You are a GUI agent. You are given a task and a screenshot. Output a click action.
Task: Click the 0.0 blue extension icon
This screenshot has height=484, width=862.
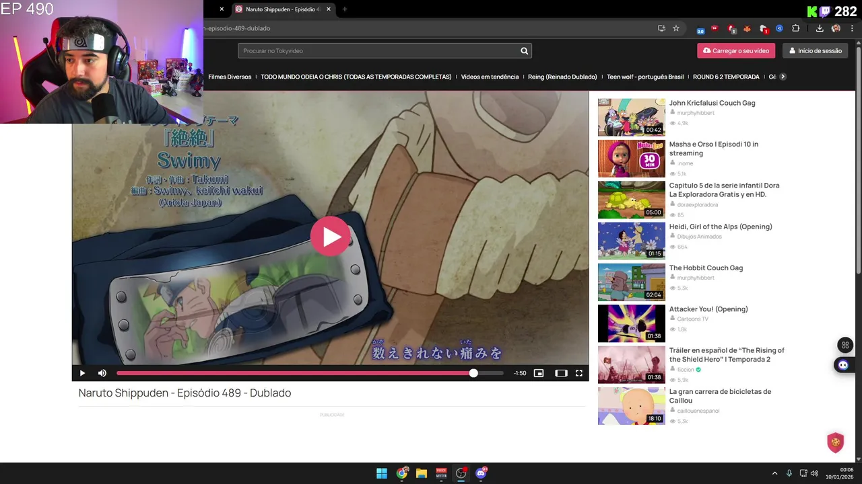click(x=700, y=29)
